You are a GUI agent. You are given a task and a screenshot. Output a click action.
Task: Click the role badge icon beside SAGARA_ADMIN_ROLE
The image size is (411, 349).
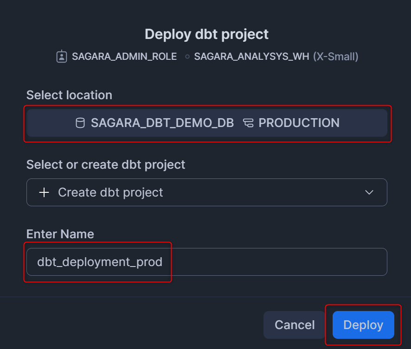(x=62, y=57)
